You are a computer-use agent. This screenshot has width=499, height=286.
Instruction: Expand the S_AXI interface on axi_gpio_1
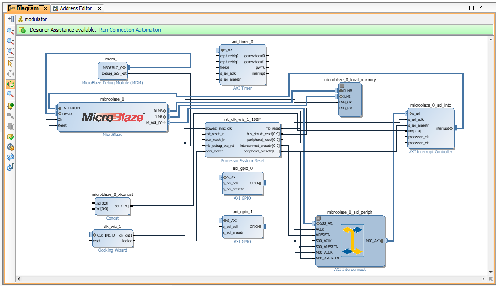point(225,221)
